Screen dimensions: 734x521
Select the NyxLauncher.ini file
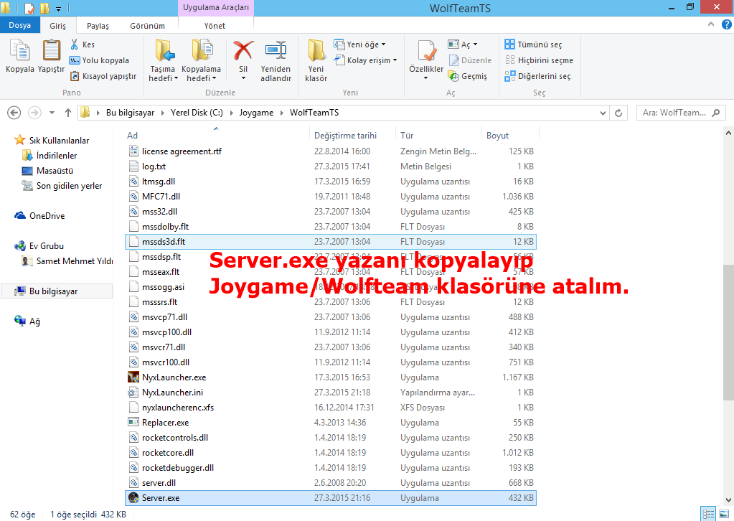tap(331, 393)
